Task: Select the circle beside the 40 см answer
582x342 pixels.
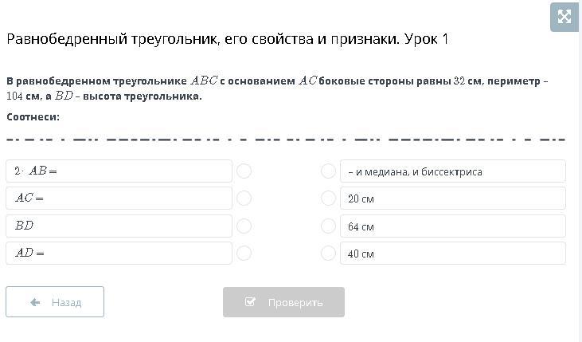Action: pos(328,253)
